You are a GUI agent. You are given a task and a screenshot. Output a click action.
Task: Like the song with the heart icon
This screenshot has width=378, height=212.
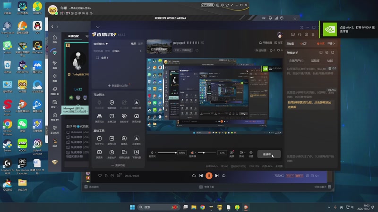coord(100,176)
